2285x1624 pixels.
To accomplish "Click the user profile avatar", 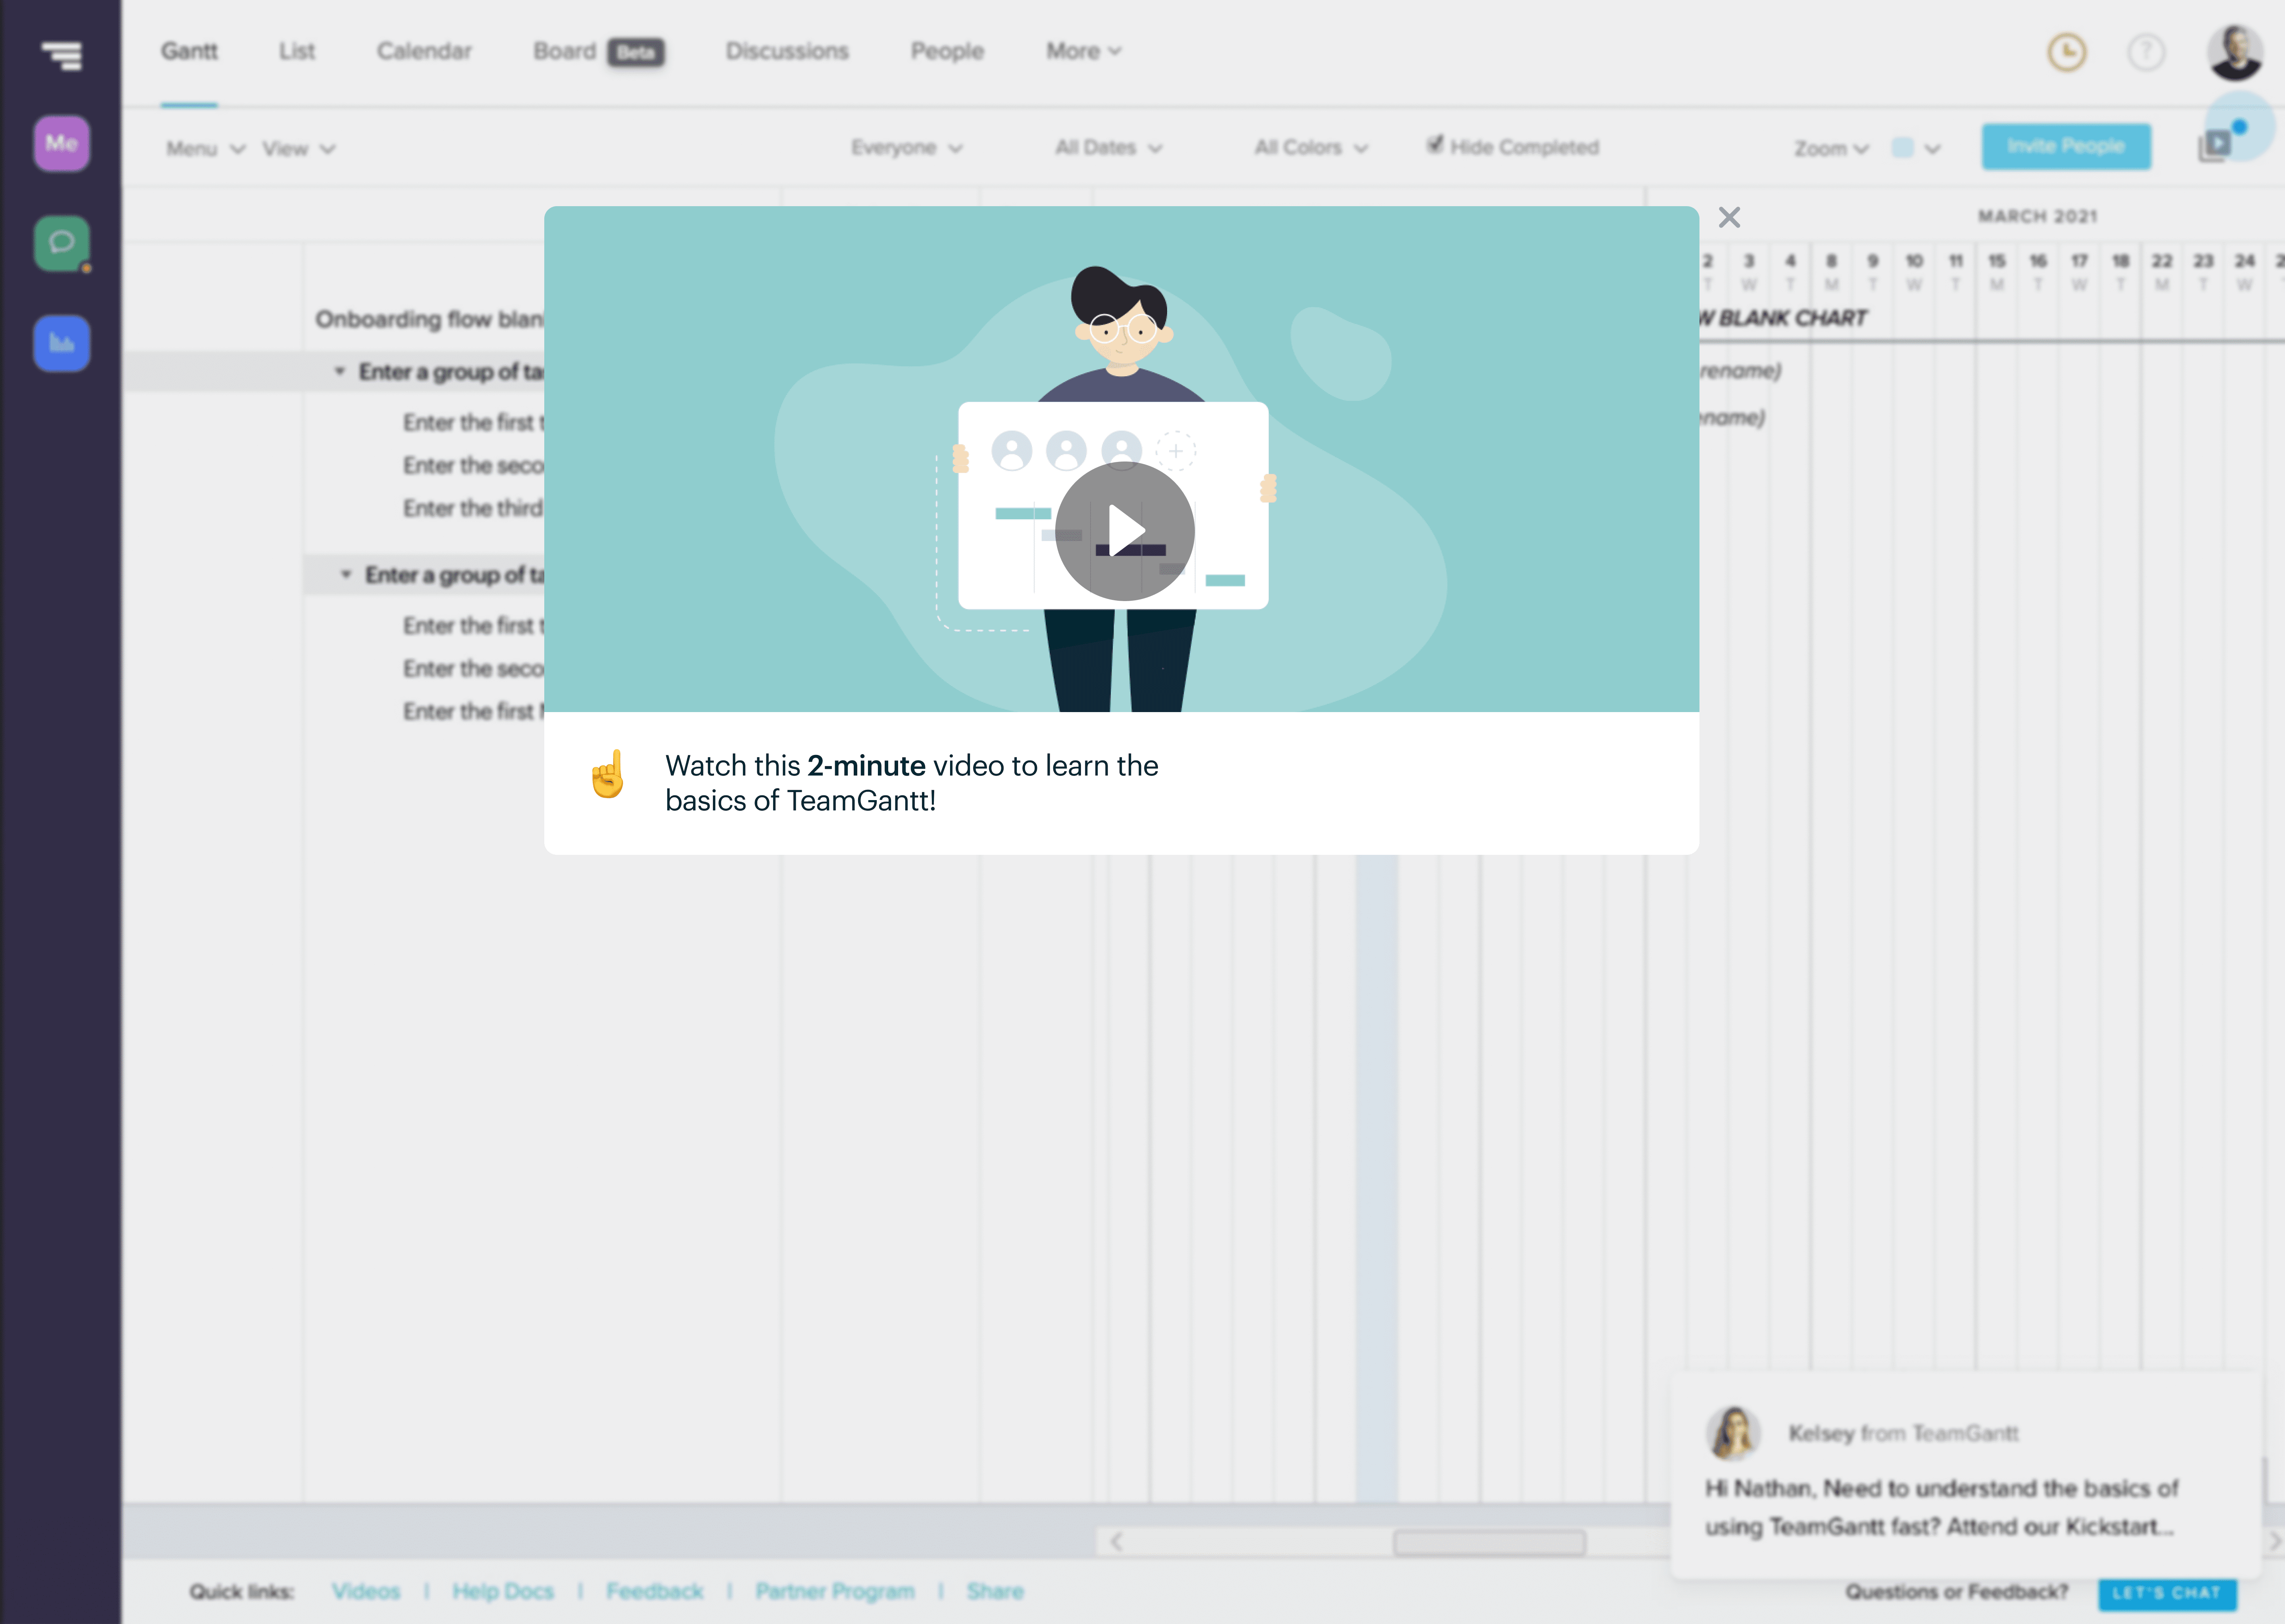I will click(2235, 52).
